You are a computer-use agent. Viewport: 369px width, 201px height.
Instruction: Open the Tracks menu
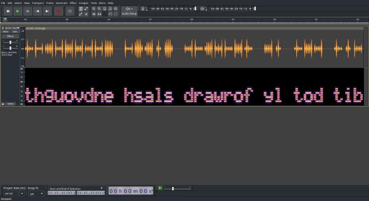[x=50, y=3]
